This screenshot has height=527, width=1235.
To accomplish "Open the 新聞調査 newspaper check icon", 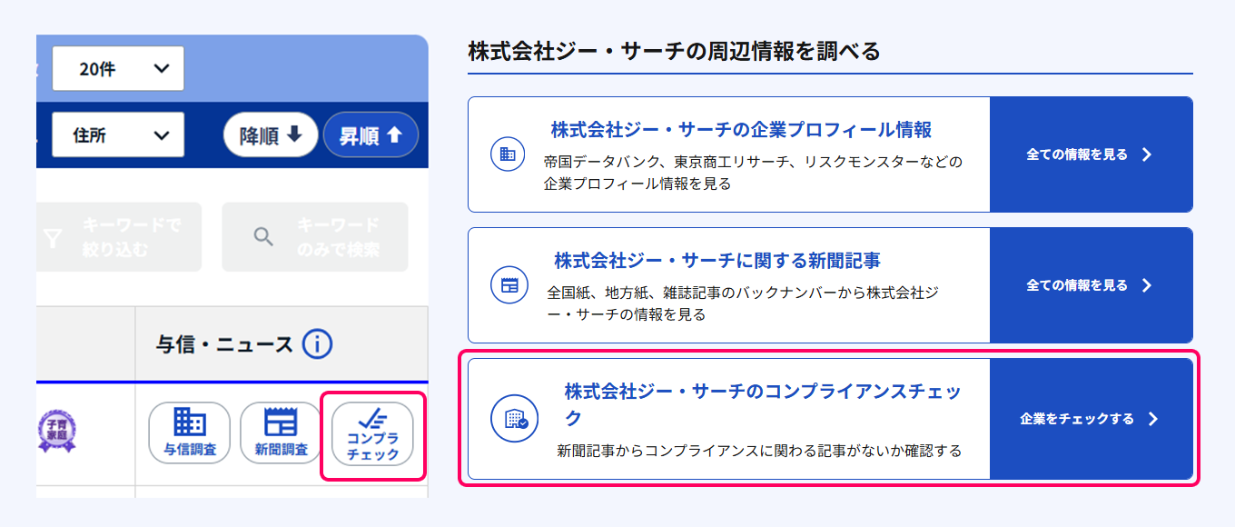I will tap(282, 433).
